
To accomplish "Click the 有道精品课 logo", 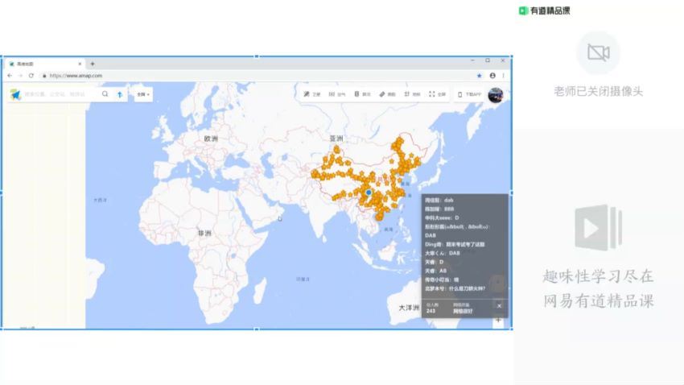I will (x=545, y=10).
